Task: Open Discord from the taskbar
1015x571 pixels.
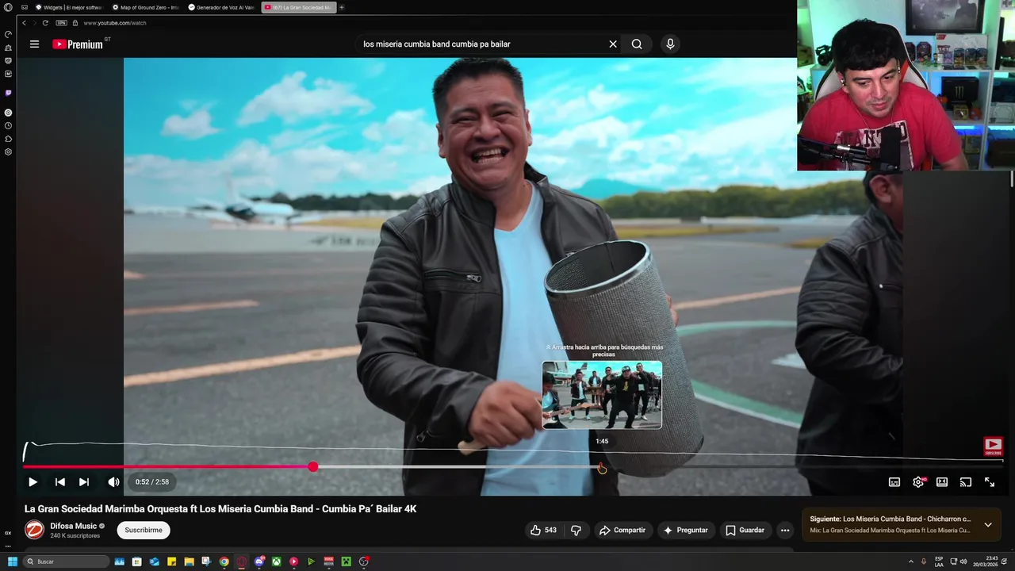Action: tap(259, 561)
